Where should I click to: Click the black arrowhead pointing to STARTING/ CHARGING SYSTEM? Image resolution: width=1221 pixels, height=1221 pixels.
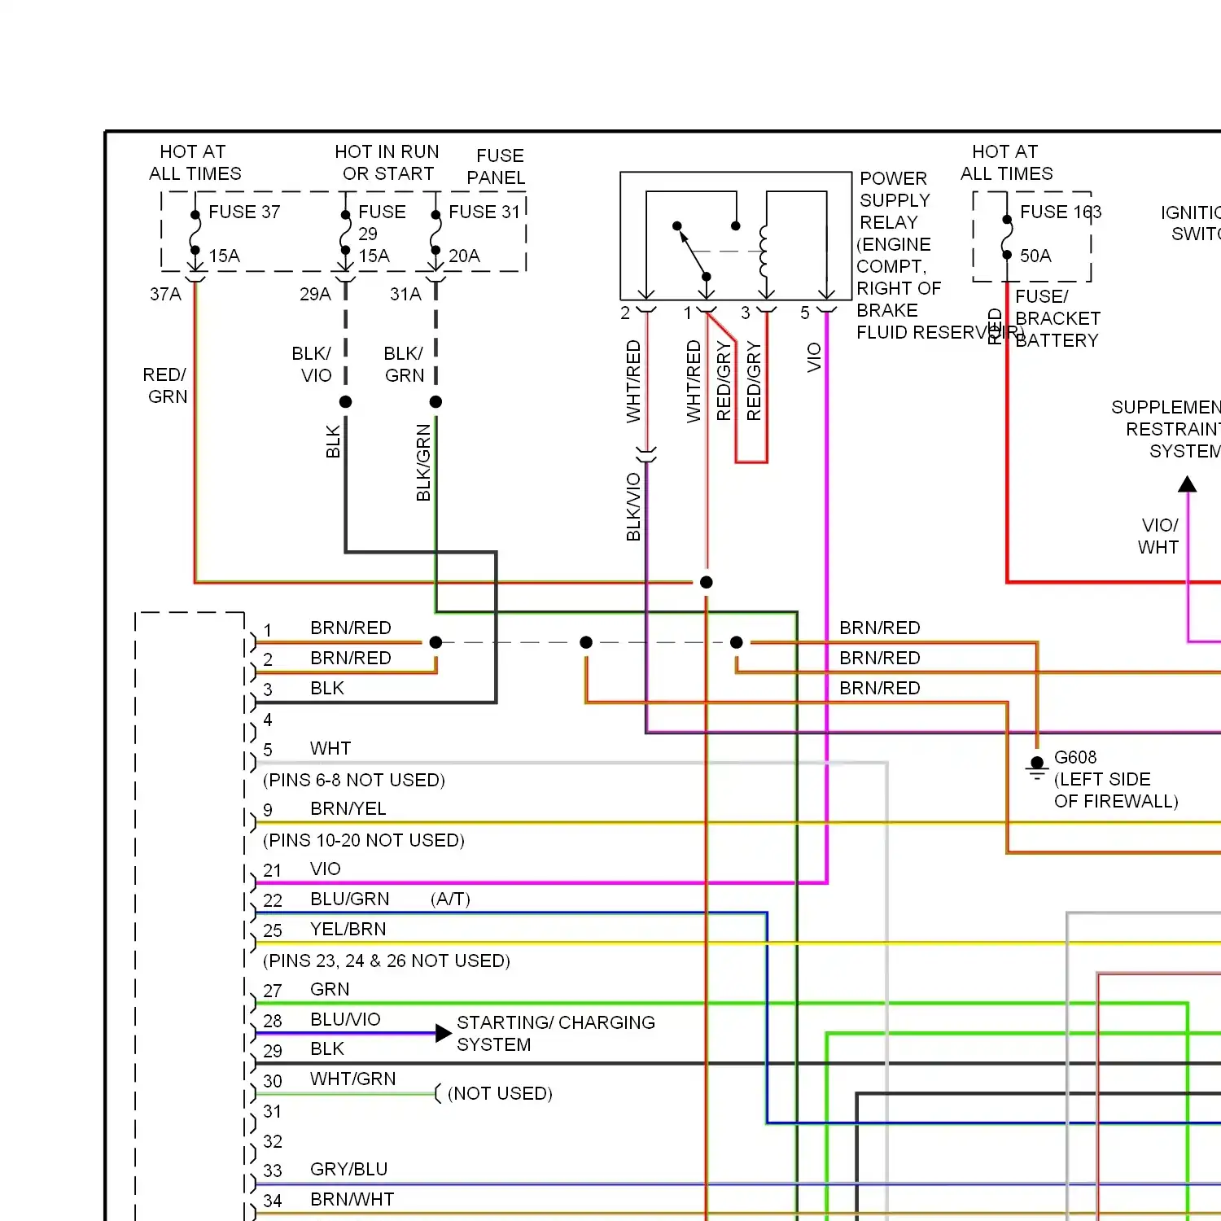click(444, 1034)
